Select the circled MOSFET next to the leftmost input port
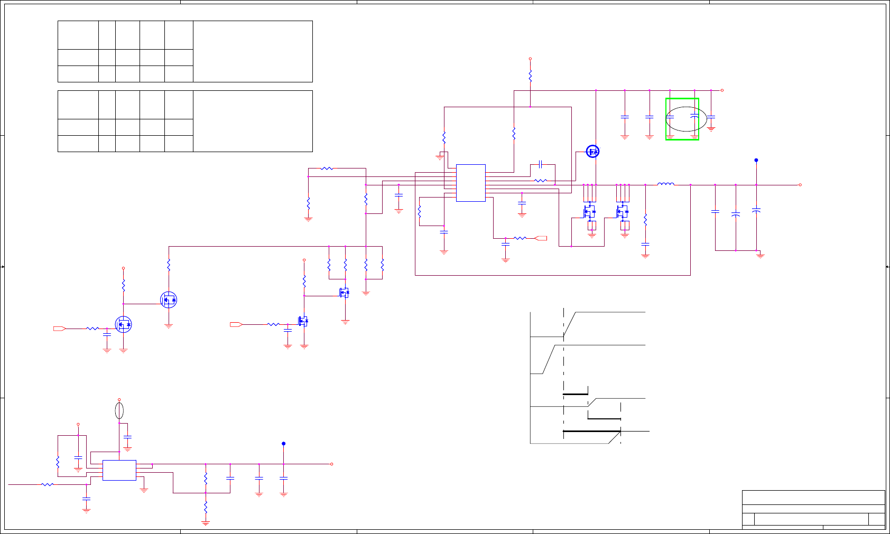 coord(123,324)
